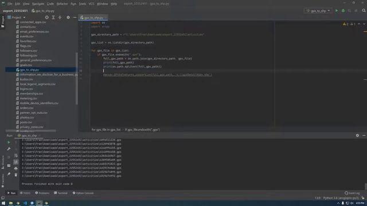Open the Tools menu
Screen dimensions: 367x206
(x=82, y=4)
